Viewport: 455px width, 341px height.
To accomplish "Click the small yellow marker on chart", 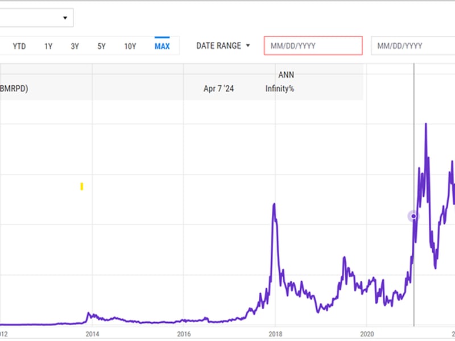I will click(82, 186).
